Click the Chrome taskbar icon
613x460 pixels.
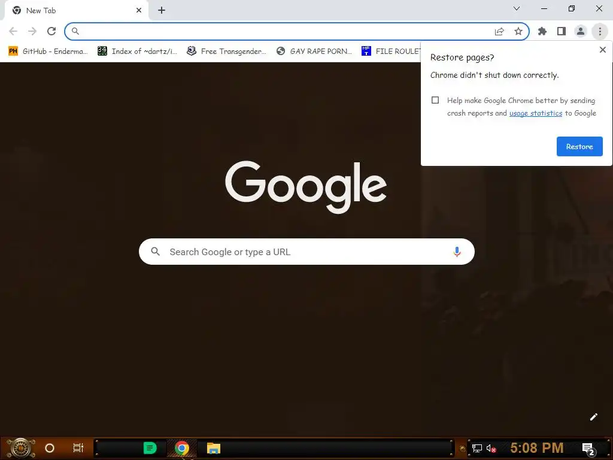pyautogui.click(x=182, y=448)
